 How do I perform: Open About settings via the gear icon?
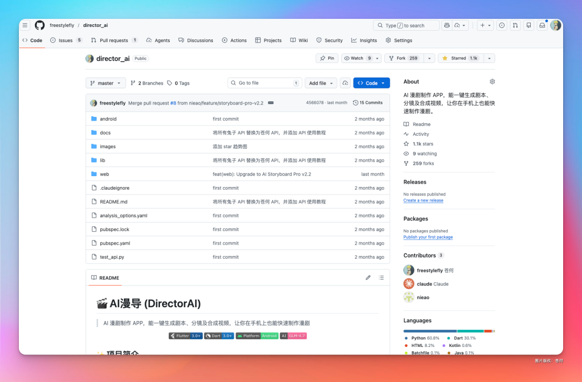[x=492, y=81]
